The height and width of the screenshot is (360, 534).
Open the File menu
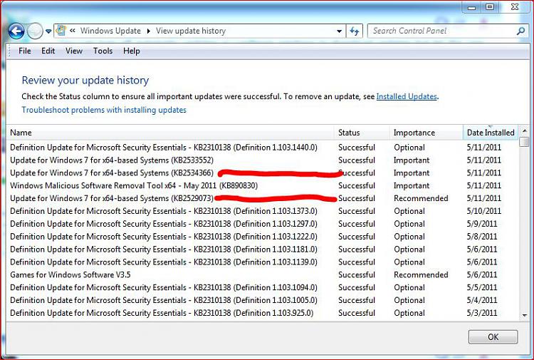pyautogui.click(x=25, y=51)
